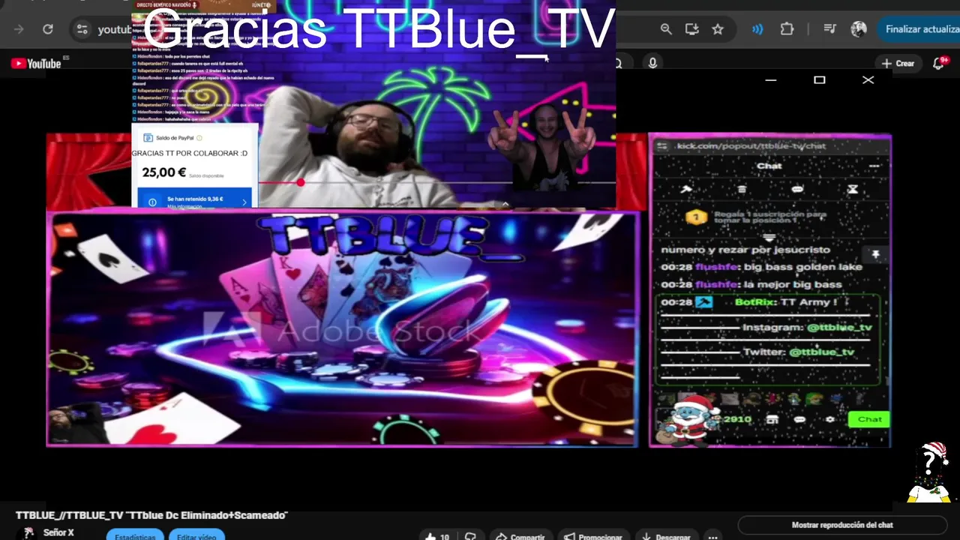Click the trash icon in chat toolbar
This screenshot has height=540, width=960.
742,190
